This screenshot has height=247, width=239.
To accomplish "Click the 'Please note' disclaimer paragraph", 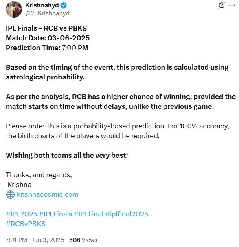I will (x=118, y=131).
